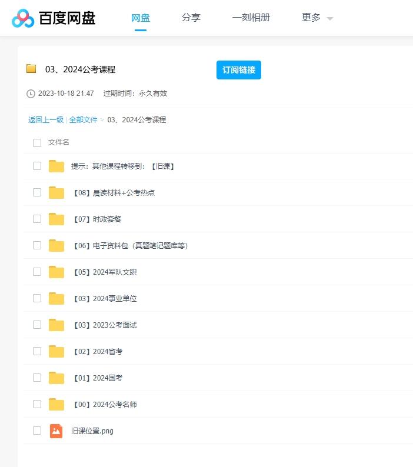Click the Baidu Netdisk cloud logo
Viewport: 413px width, 467px height.
click(x=23, y=18)
